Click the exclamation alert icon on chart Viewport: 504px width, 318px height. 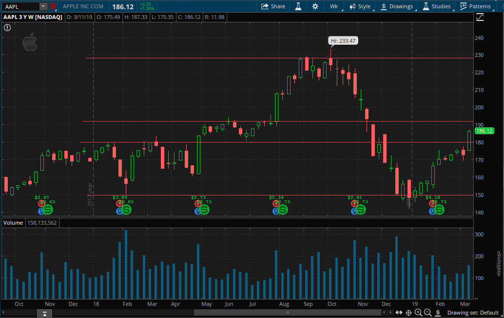click(x=7, y=28)
